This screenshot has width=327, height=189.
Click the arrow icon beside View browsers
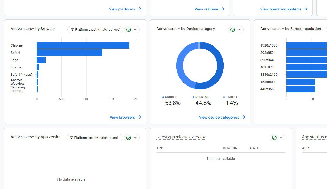point(139,117)
